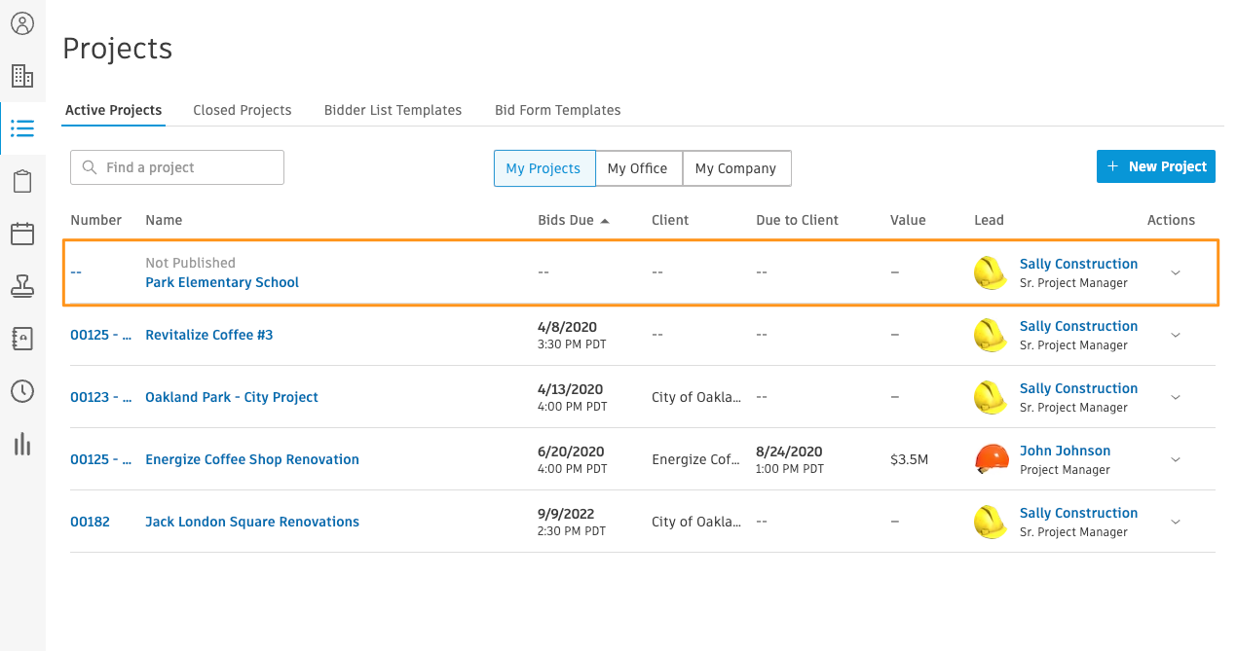This screenshot has width=1237, height=651.
Task: Open the calendar icon in sidebar
Action: tap(22, 234)
